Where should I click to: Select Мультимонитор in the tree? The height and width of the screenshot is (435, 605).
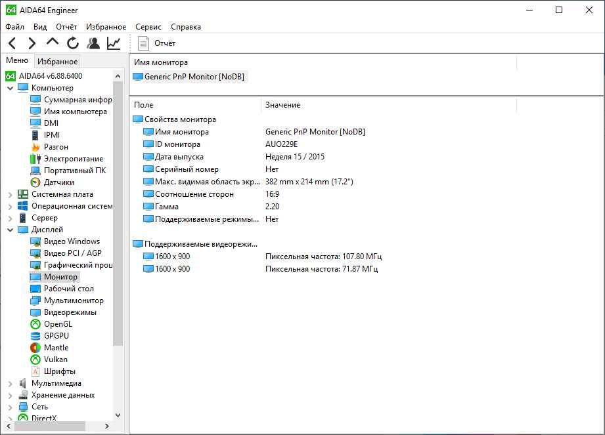pyautogui.click(x=74, y=300)
